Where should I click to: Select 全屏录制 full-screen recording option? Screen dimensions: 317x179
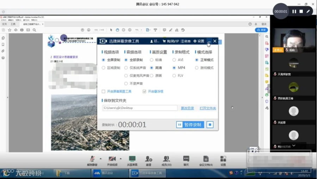pyautogui.click(x=111, y=60)
